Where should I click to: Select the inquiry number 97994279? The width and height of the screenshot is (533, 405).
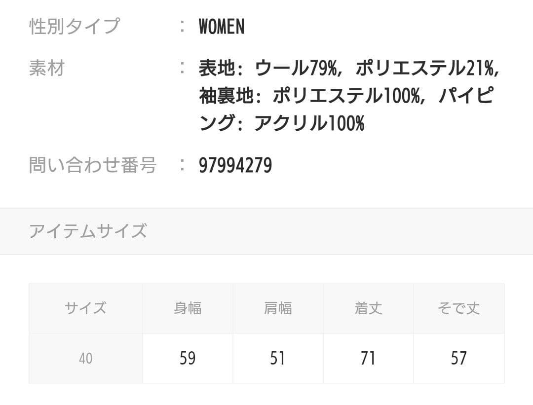(235, 166)
